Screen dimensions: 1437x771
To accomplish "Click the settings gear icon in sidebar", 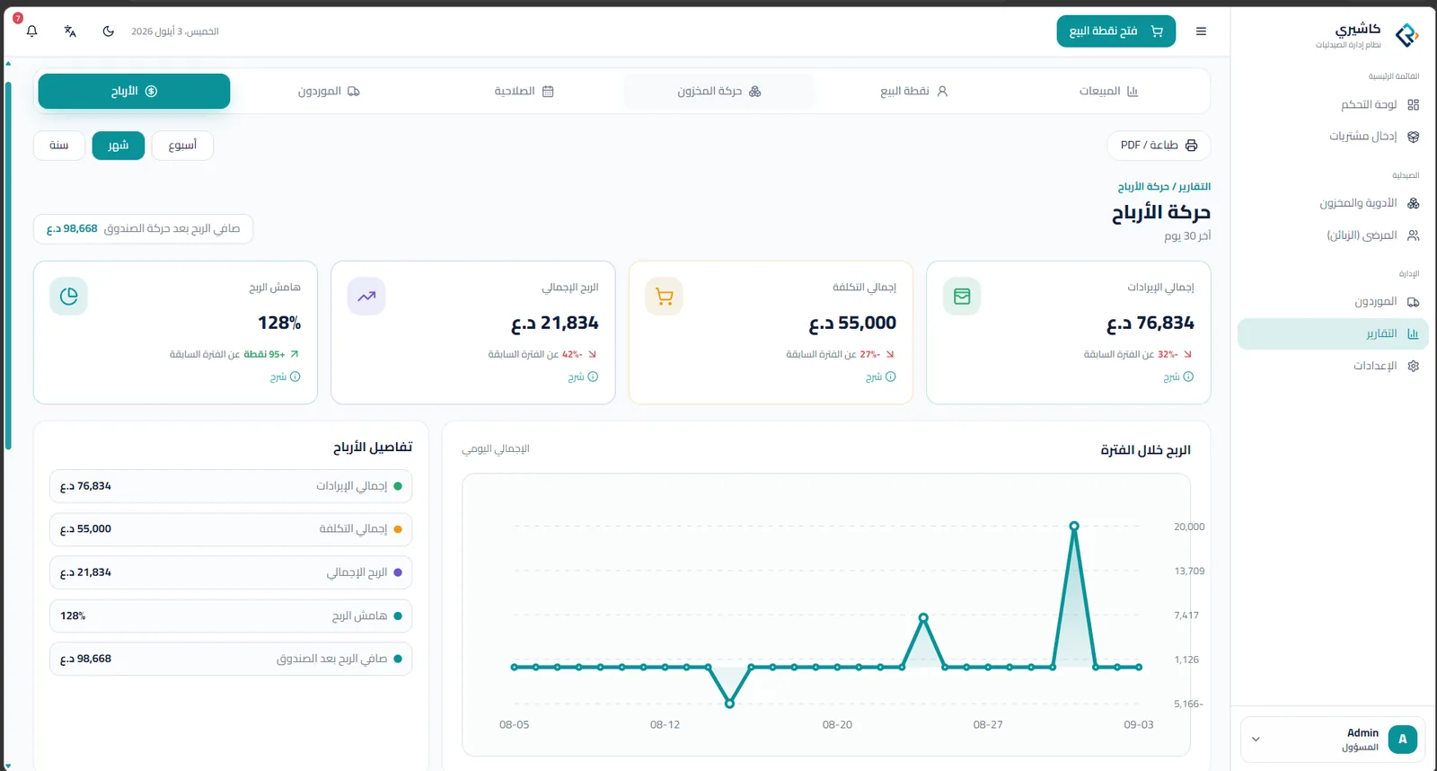I will point(1413,367).
